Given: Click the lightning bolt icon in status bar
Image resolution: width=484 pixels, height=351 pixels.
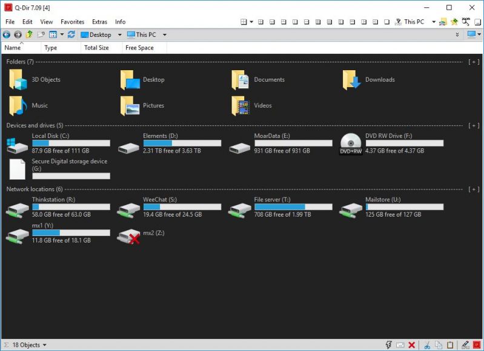Looking at the screenshot, I should tap(388, 345).
